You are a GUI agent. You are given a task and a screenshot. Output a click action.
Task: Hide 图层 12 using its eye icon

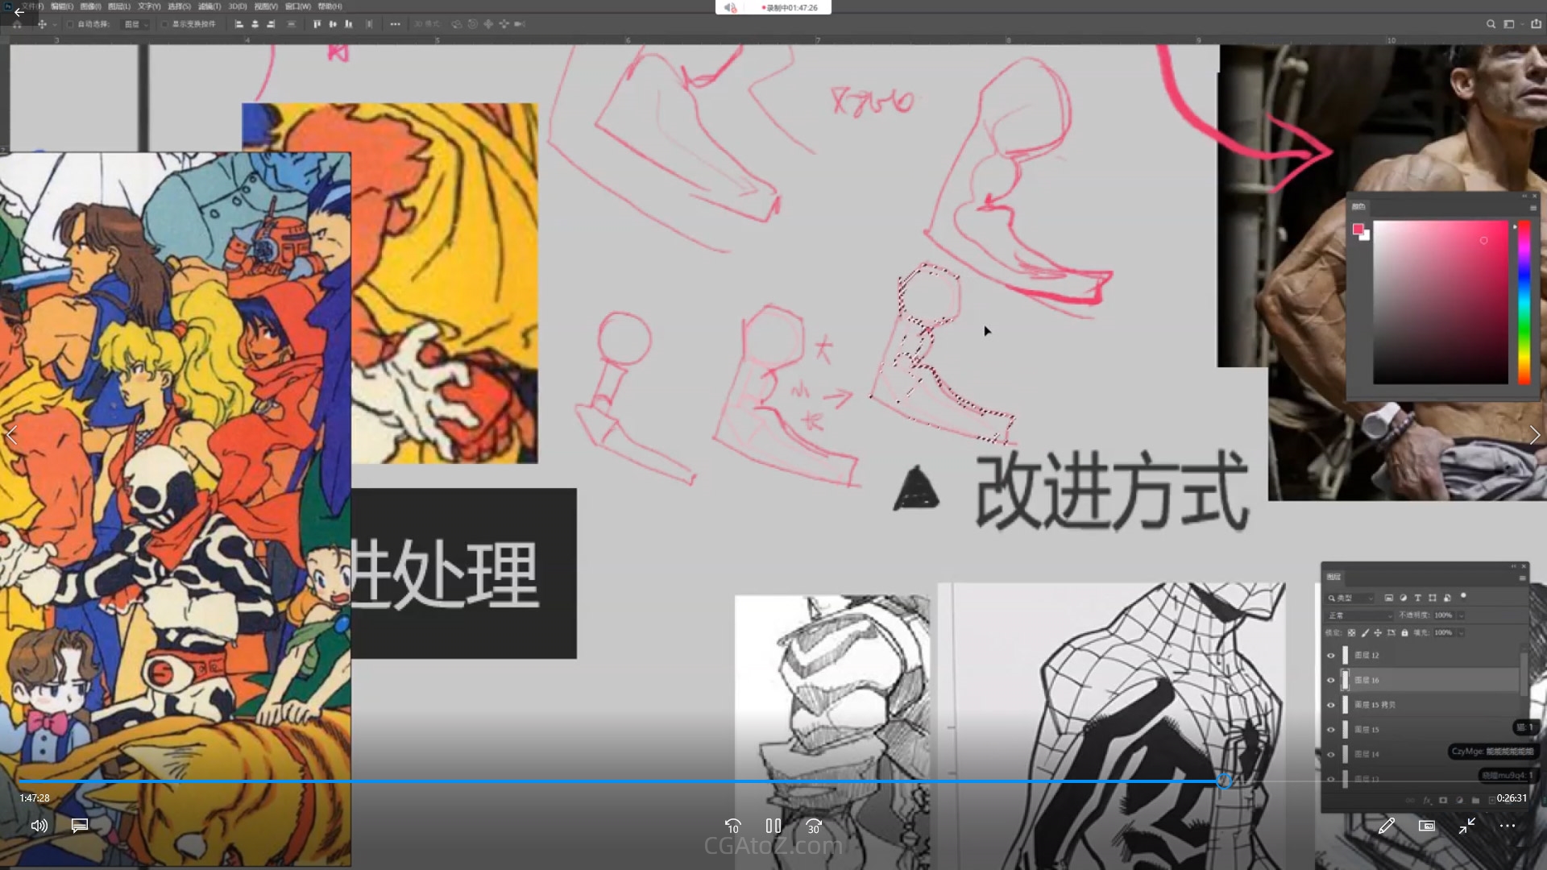(1331, 656)
